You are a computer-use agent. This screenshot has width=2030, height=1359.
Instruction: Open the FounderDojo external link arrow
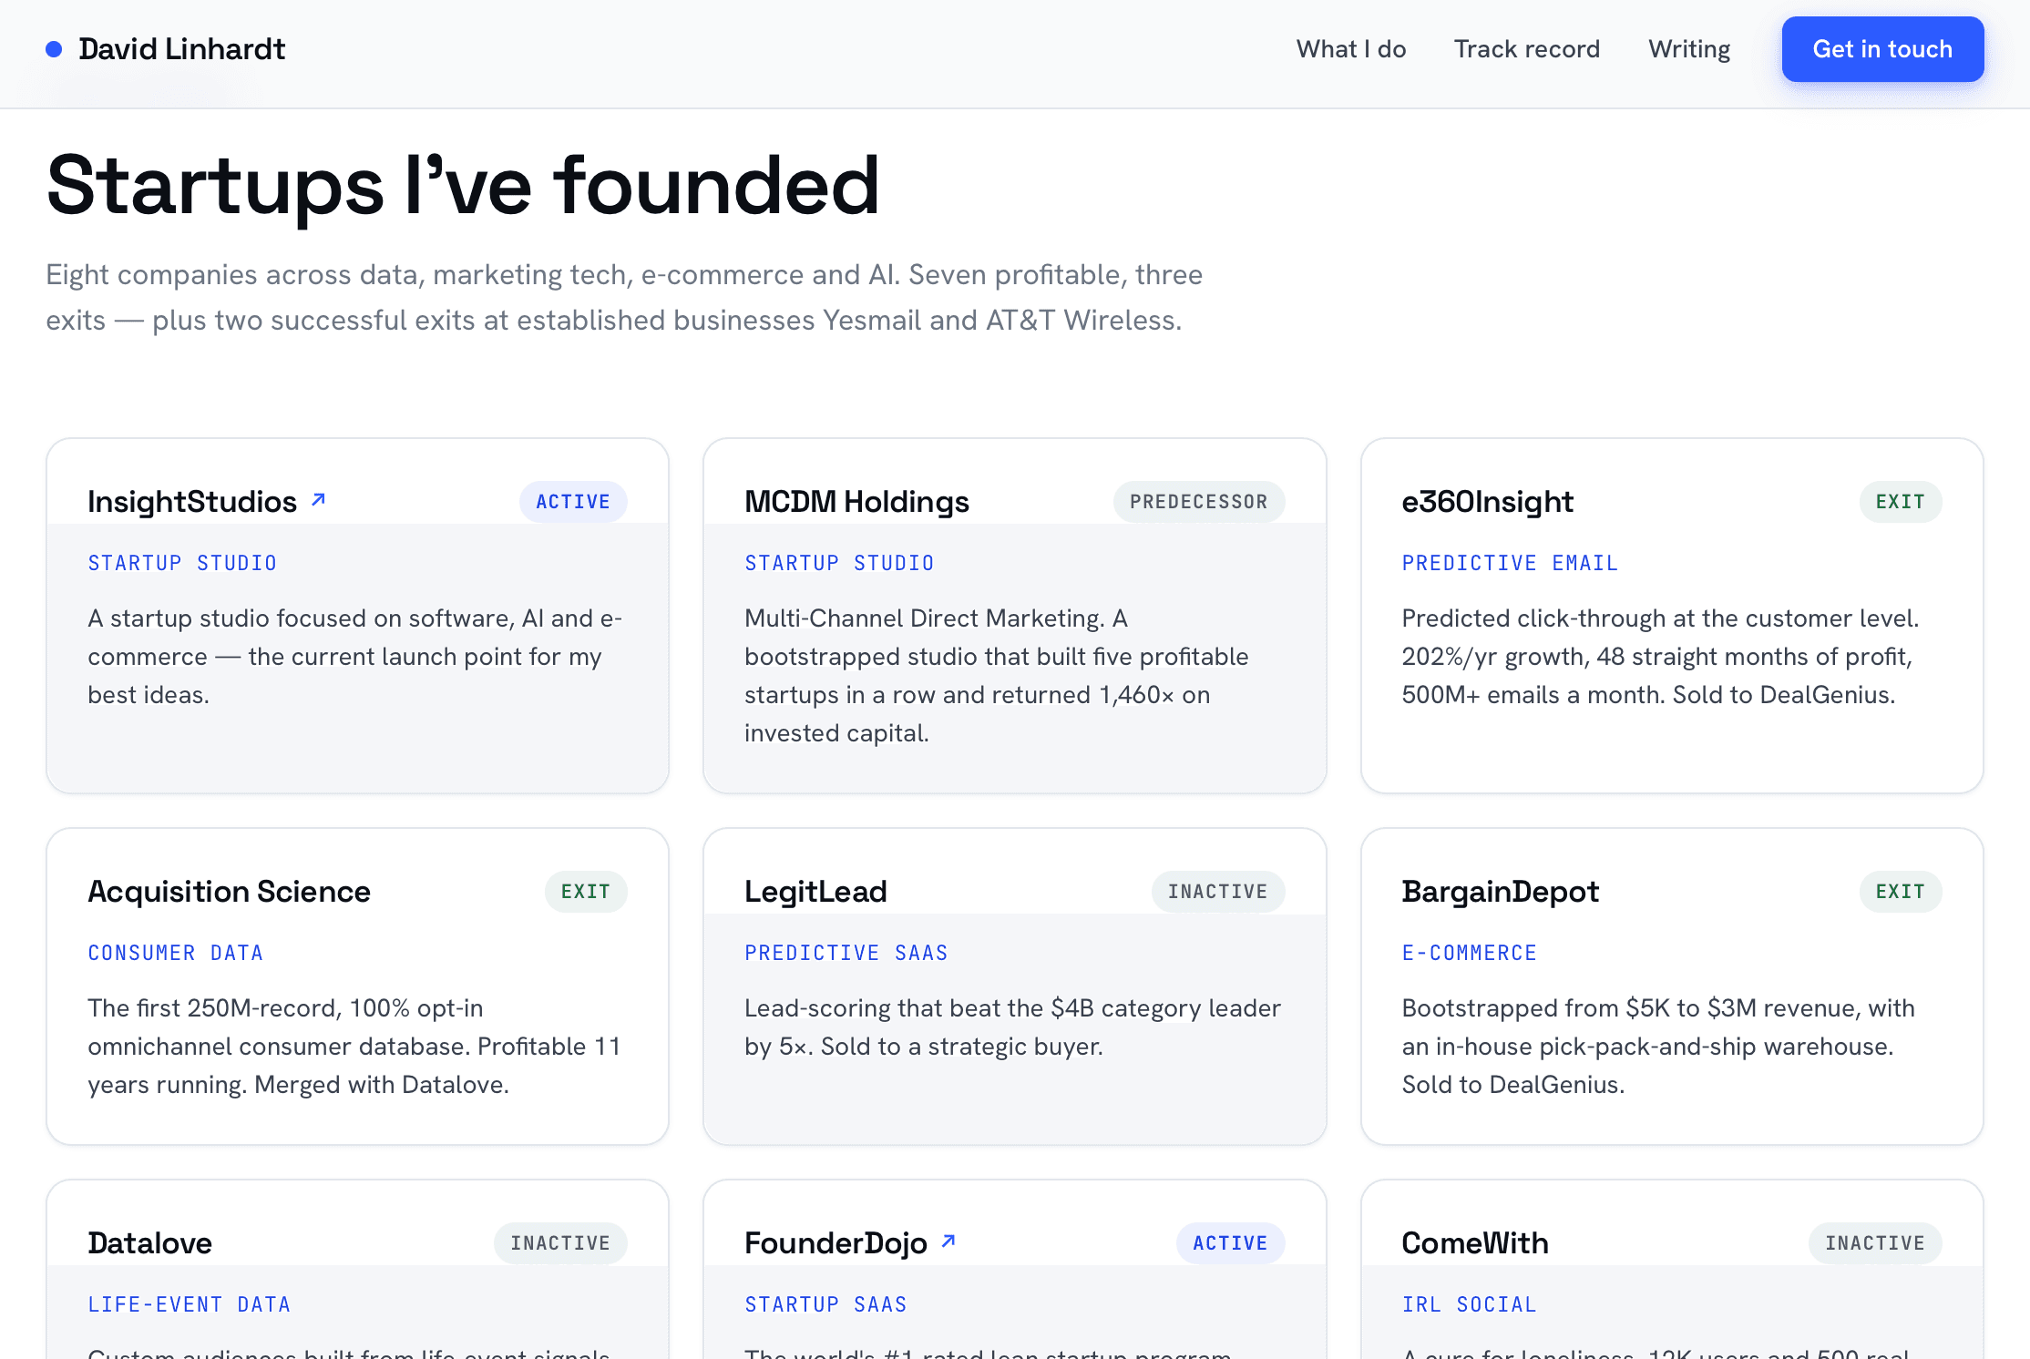coord(948,1241)
